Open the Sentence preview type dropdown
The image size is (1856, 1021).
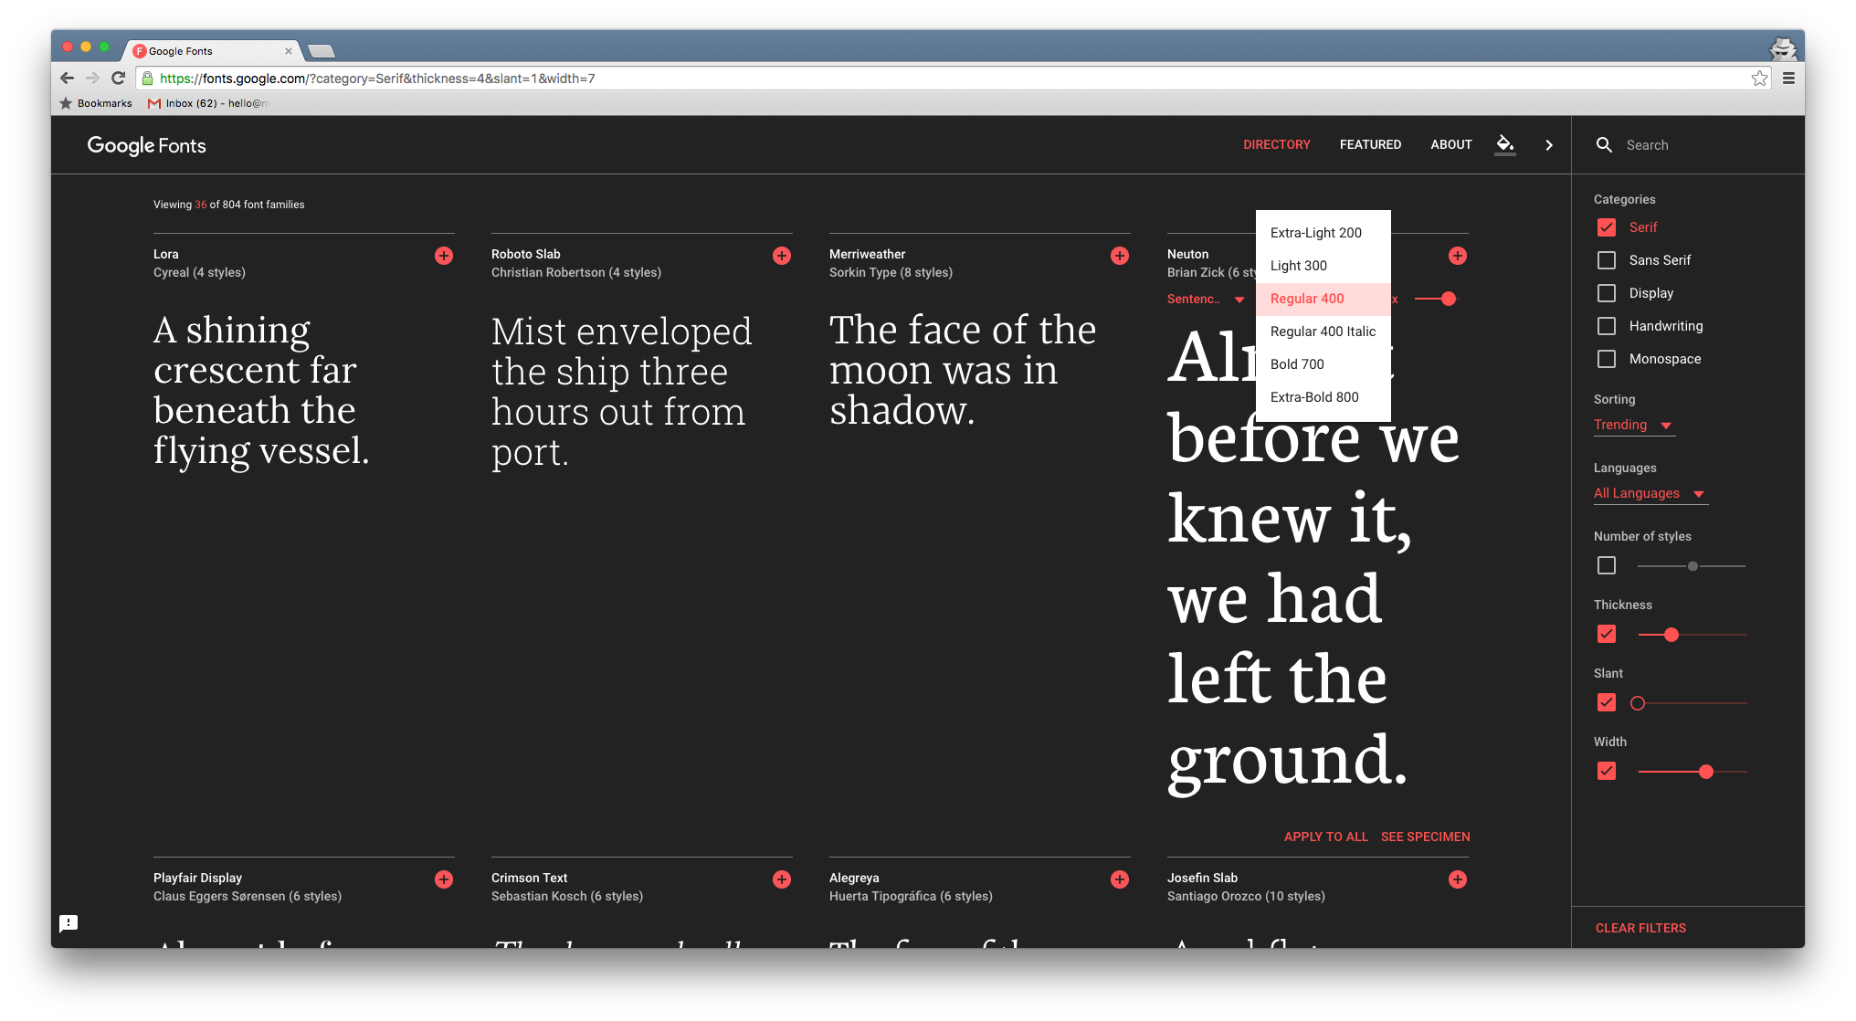pos(1206,299)
